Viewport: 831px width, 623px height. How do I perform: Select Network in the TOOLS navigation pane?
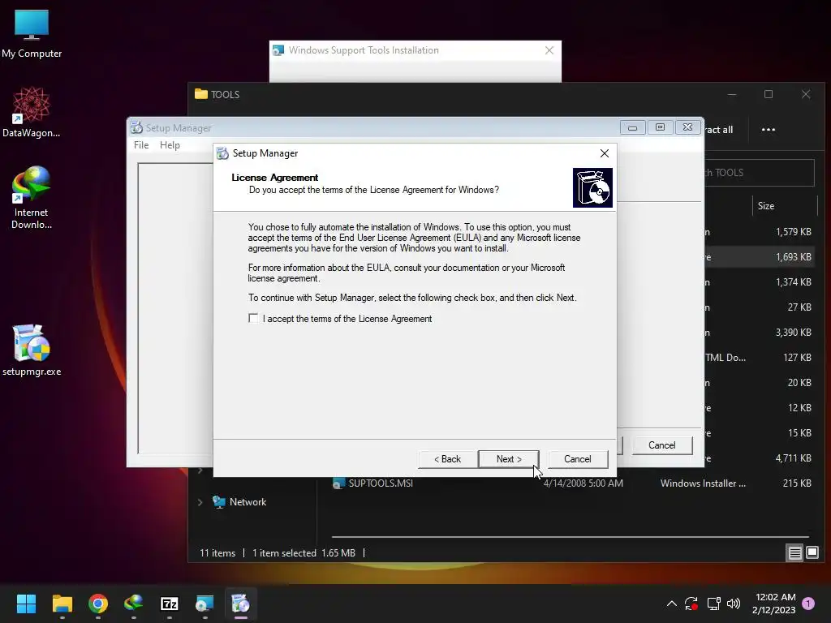tap(248, 502)
